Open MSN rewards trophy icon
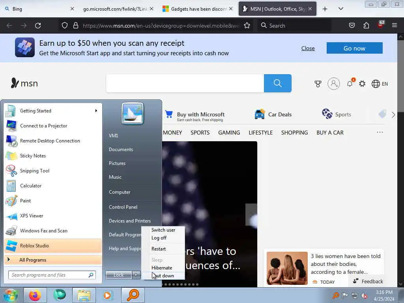404x303 pixels. click(x=318, y=84)
